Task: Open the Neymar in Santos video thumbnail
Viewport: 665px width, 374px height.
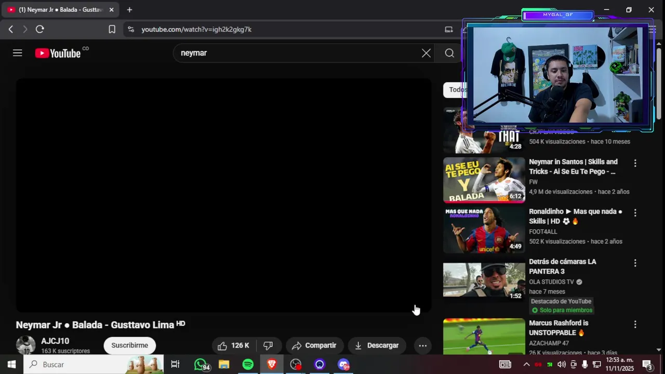Action: coord(484,180)
